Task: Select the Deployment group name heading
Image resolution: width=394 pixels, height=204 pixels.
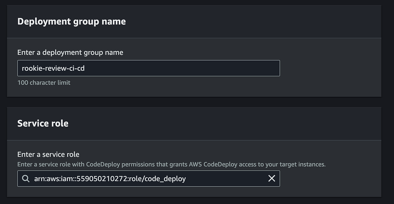Action: (x=71, y=22)
